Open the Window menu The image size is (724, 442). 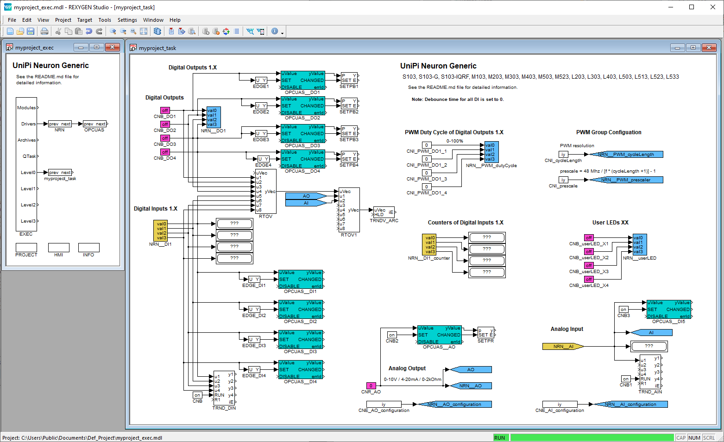[x=153, y=20]
